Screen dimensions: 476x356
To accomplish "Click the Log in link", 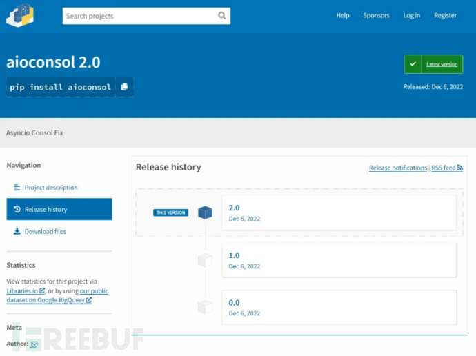I will click(x=412, y=16).
